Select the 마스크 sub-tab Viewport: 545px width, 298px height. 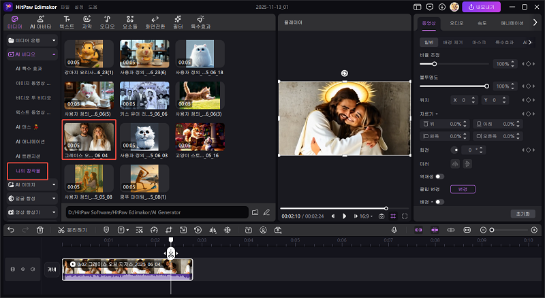pos(479,42)
